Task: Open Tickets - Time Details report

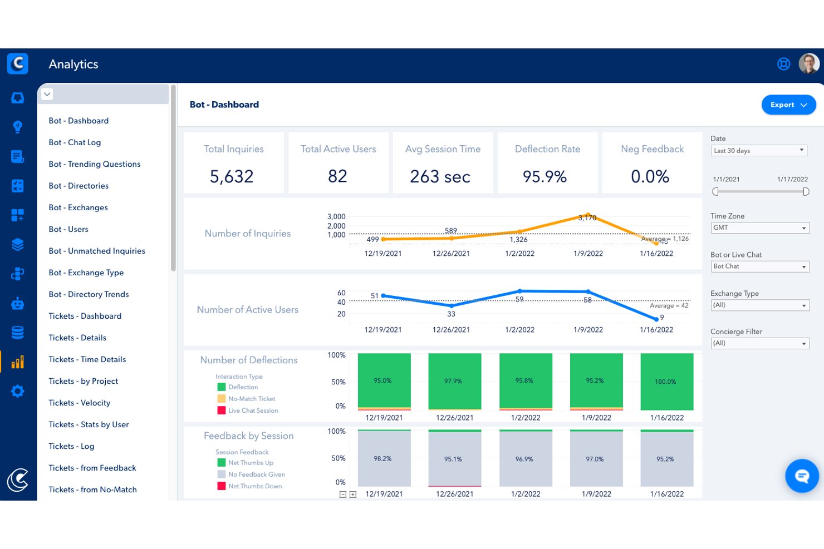Action: point(87,359)
